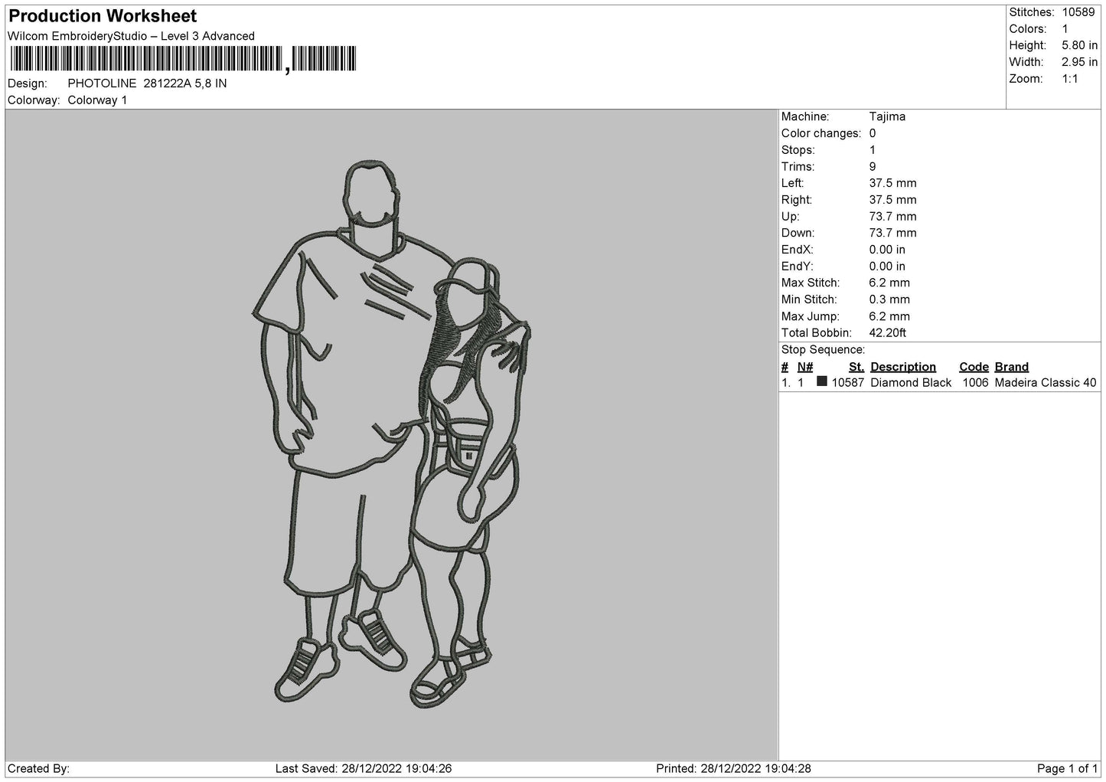
Task: Click the Colorway 1 label
Action: [x=97, y=100]
